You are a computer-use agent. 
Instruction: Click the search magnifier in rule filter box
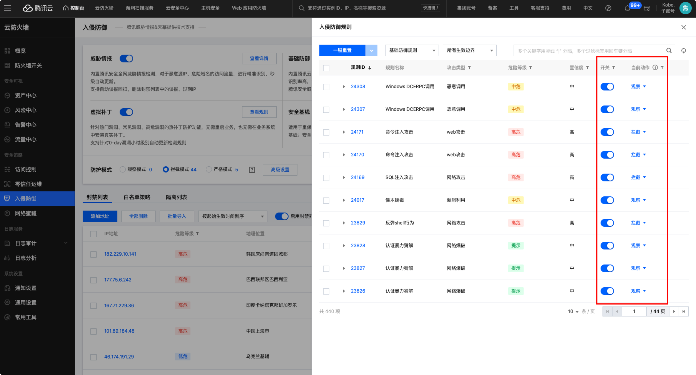tap(669, 50)
